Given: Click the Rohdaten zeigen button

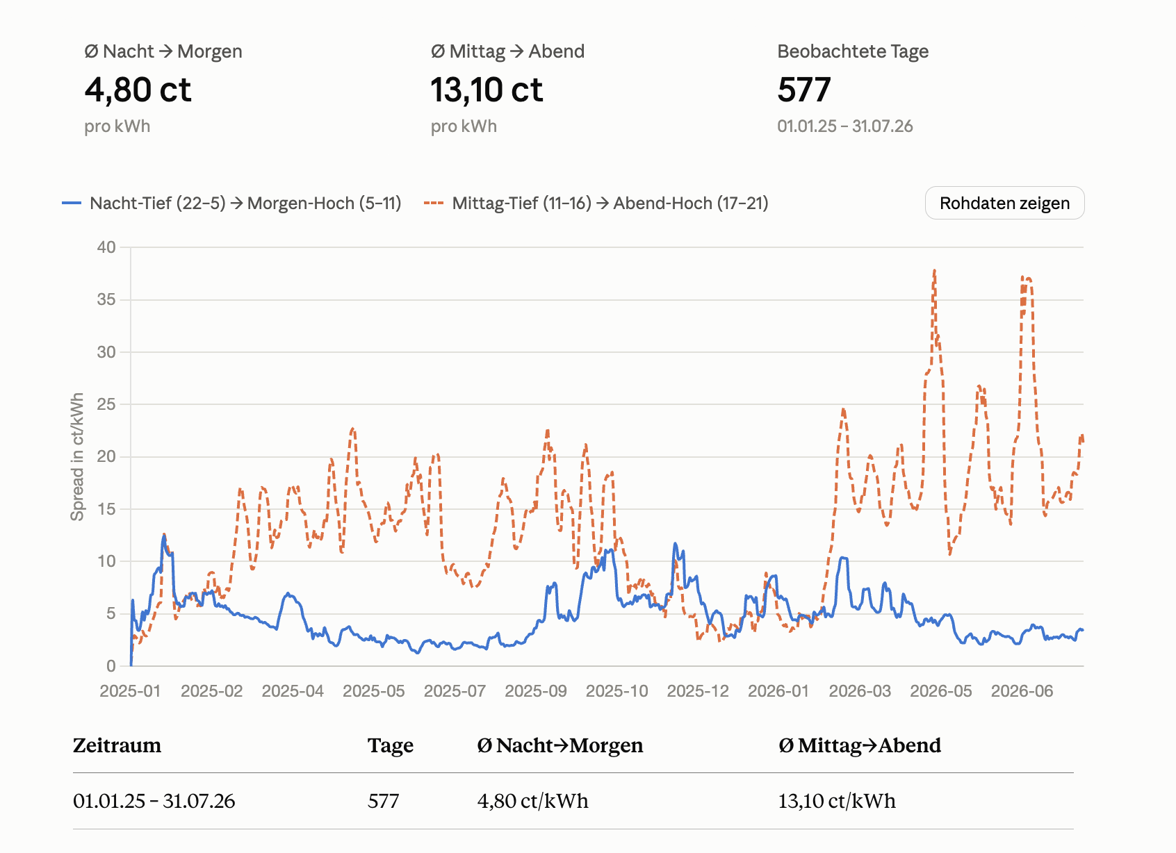Looking at the screenshot, I should coord(1004,203).
